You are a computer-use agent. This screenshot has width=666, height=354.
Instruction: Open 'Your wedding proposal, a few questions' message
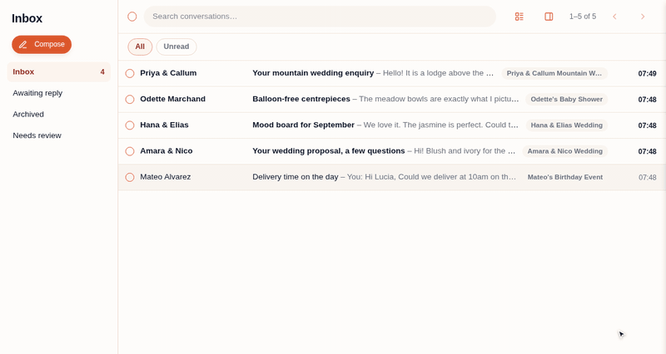tap(328, 150)
